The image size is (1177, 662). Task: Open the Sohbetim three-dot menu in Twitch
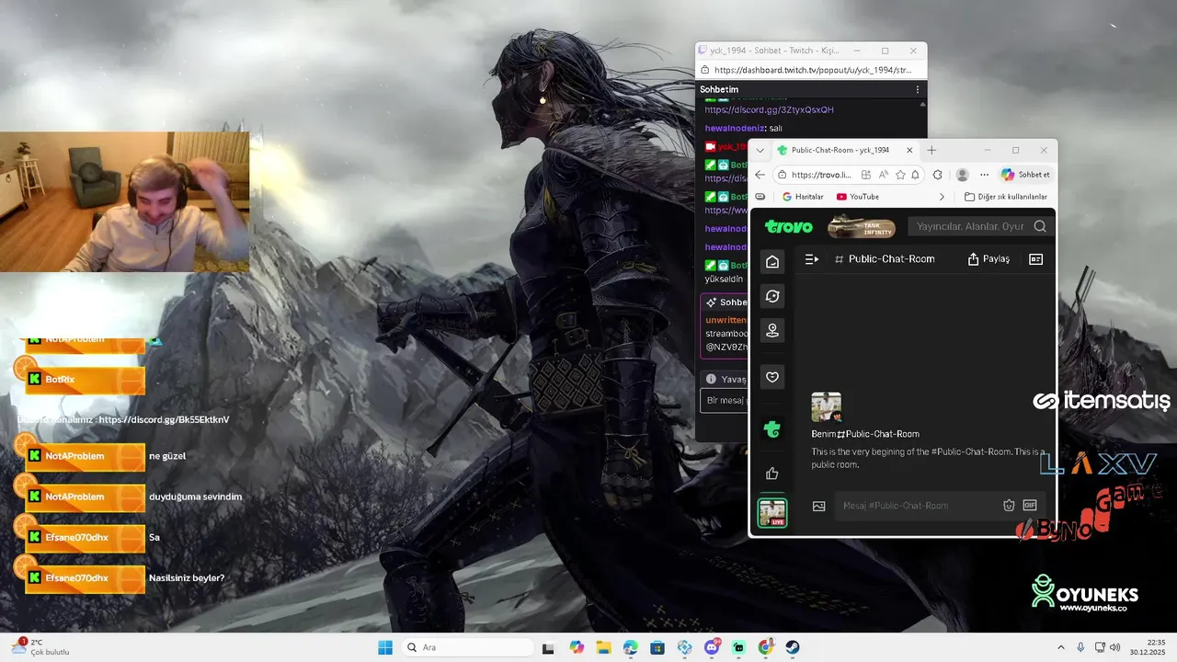point(917,89)
